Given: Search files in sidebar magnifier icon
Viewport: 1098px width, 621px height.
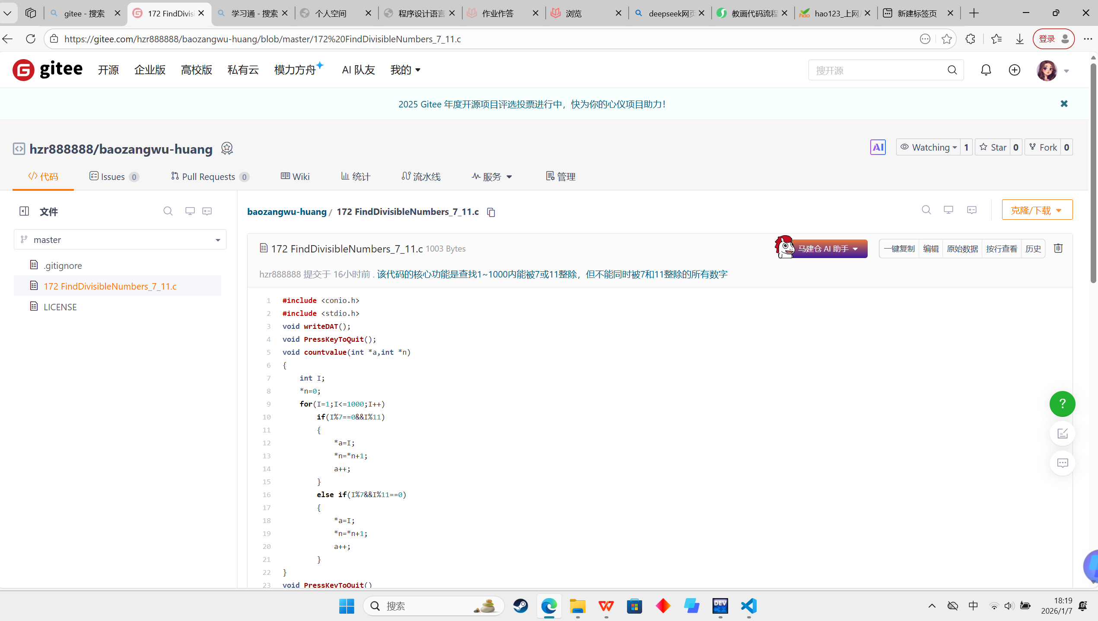Looking at the screenshot, I should pyautogui.click(x=168, y=211).
